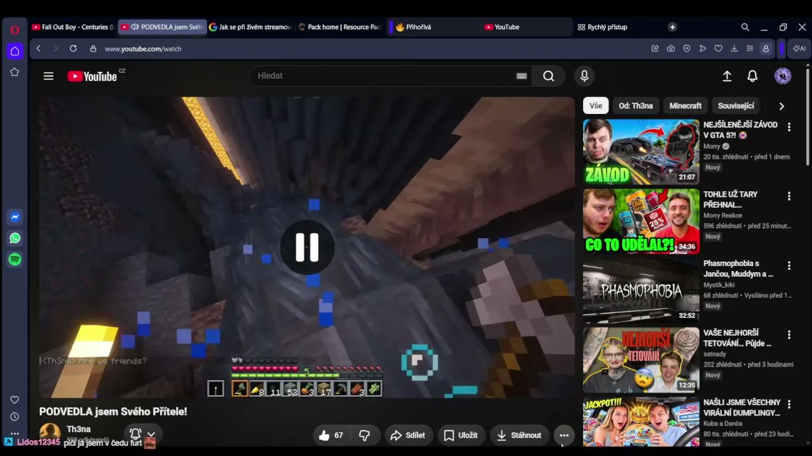Open the YouTube guide hamburger menu
Viewport: 812px width, 456px height.
point(48,76)
